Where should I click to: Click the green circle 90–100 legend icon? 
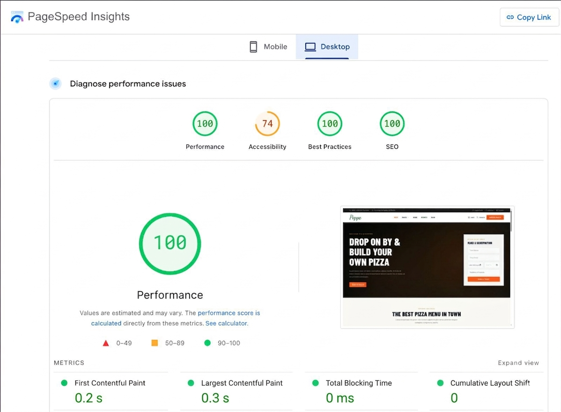[x=207, y=343]
